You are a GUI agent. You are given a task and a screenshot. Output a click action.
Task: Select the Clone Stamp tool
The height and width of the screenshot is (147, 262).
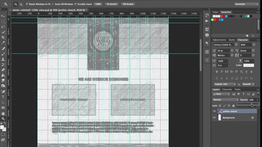tap(3, 59)
